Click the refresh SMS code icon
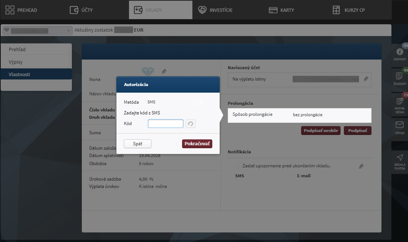The image size is (408, 242). pos(190,124)
